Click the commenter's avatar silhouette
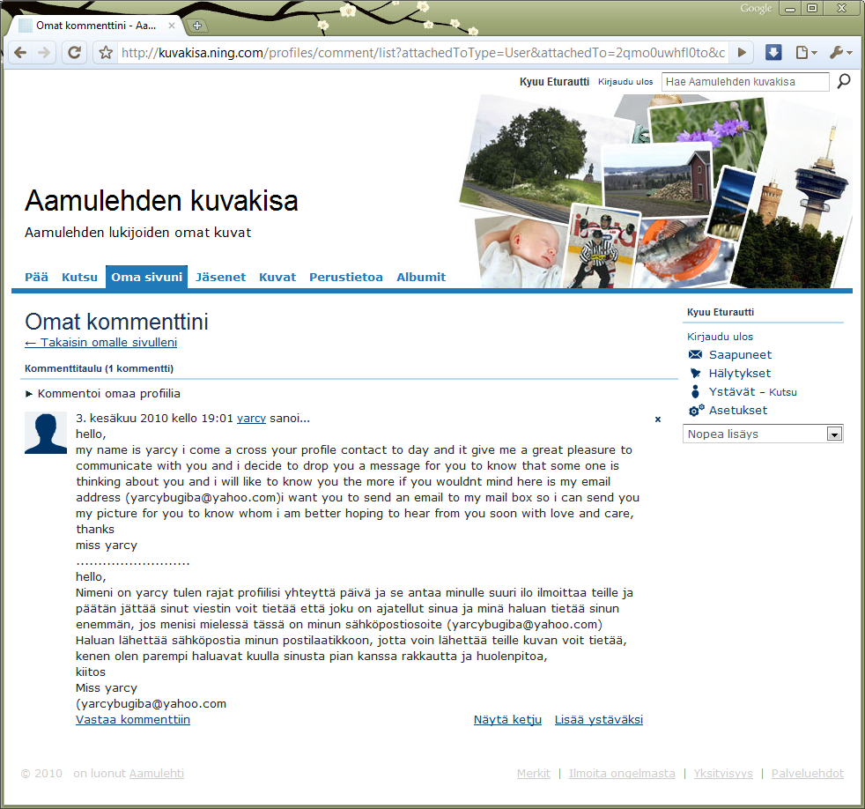Image resolution: width=865 pixels, height=809 pixels. pyautogui.click(x=46, y=433)
